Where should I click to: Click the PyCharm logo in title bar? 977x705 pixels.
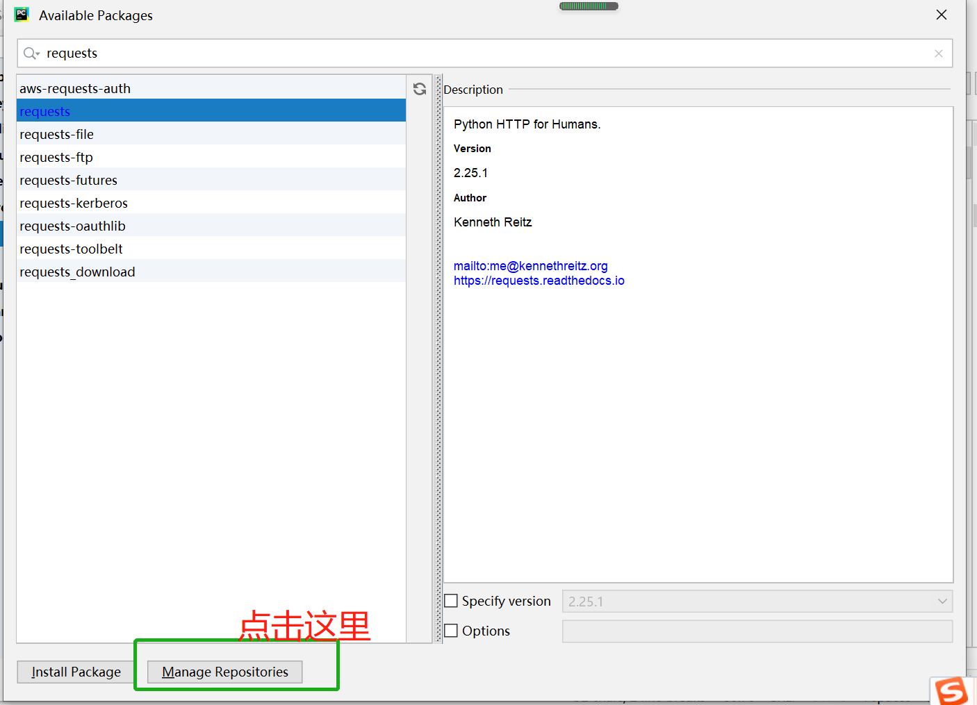point(22,15)
